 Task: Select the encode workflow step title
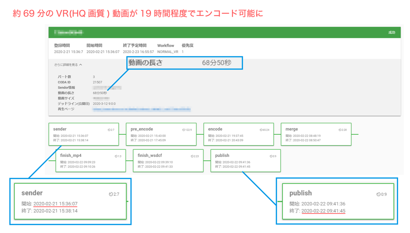(215, 129)
